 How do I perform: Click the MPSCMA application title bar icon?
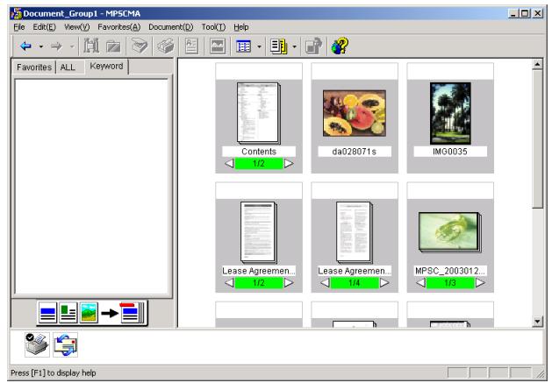16,13
